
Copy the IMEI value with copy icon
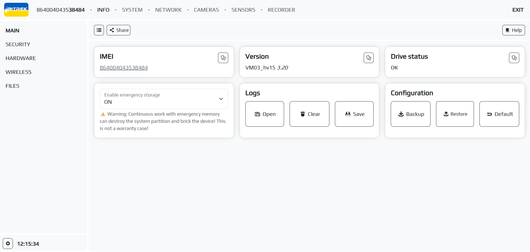(223, 58)
